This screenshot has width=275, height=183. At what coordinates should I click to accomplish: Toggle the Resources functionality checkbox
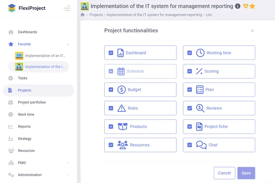(111, 145)
